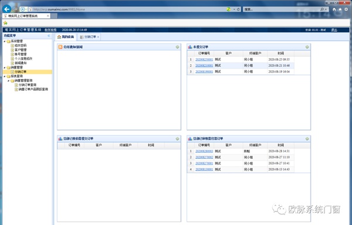Screen dimensions: 352x225
Task: Collapse the 系统管理 tree node arrow
Action: (x=5, y=41)
